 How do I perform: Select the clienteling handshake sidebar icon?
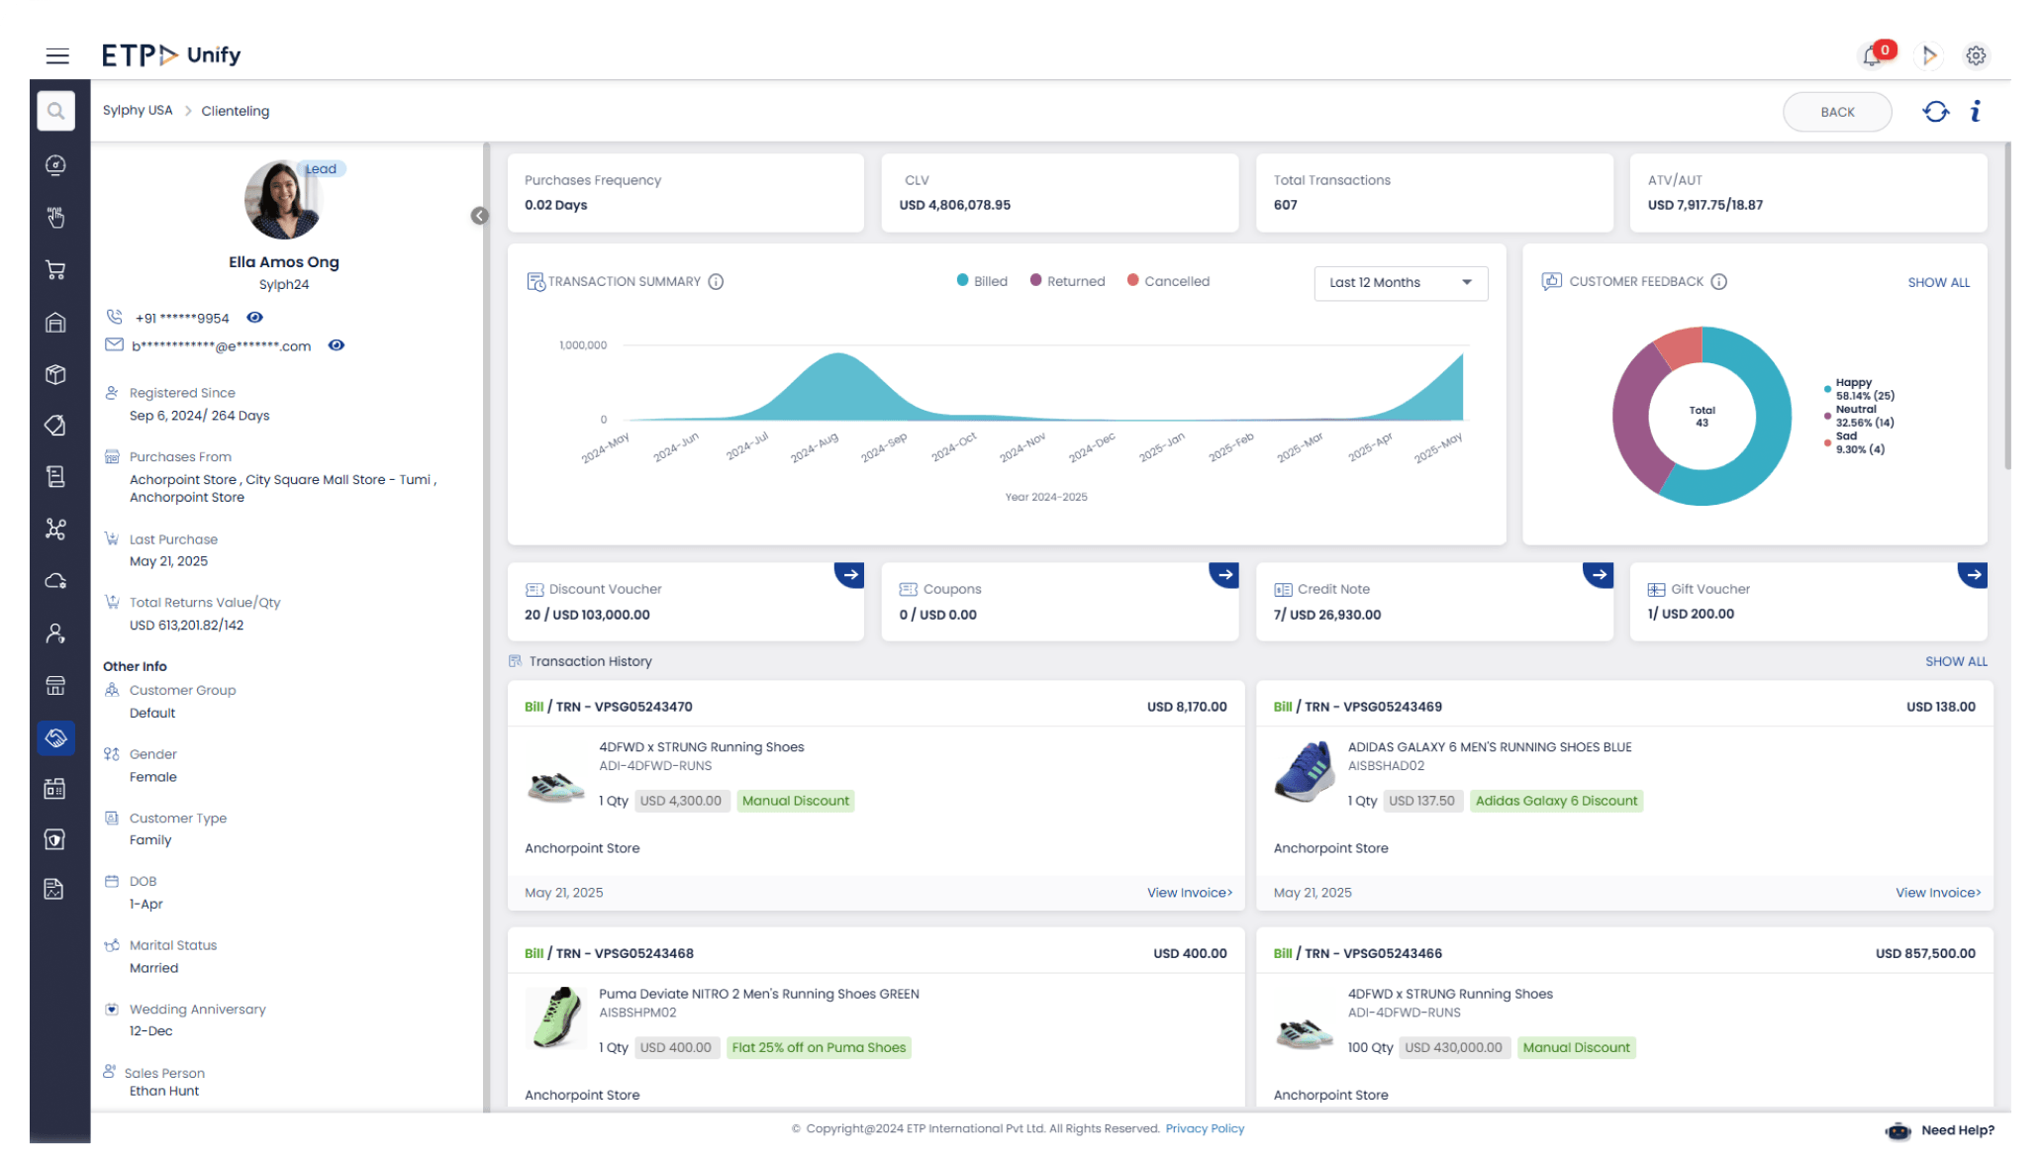[x=55, y=737]
